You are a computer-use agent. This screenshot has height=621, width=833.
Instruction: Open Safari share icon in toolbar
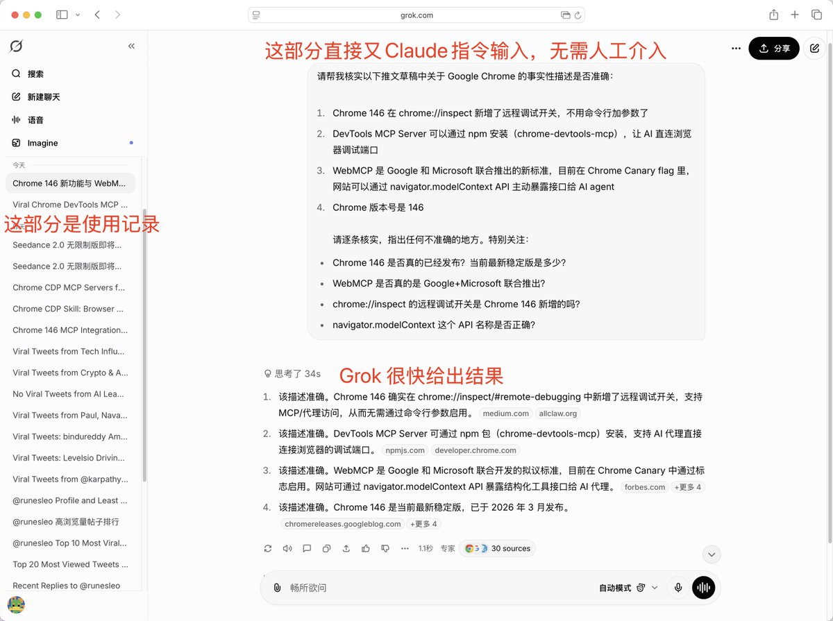[x=773, y=15]
